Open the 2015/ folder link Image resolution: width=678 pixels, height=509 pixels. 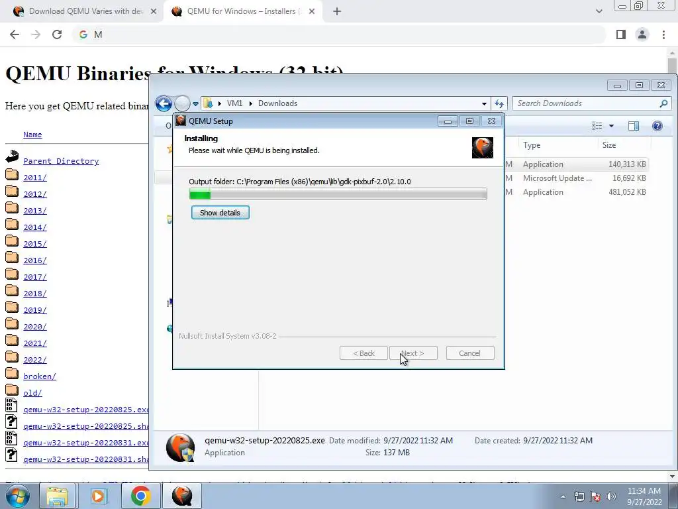pos(35,244)
